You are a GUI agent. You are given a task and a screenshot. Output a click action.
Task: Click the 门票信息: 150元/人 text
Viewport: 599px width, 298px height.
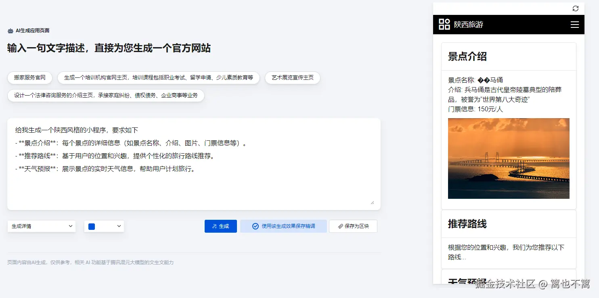pyautogui.click(x=475, y=109)
